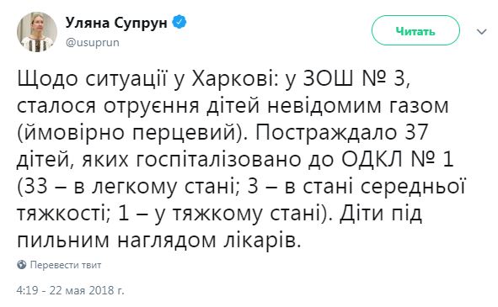Click the globe icon before Перевести твит
This screenshot has height=307, width=498.
pyautogui.click(x=22, y=264)
